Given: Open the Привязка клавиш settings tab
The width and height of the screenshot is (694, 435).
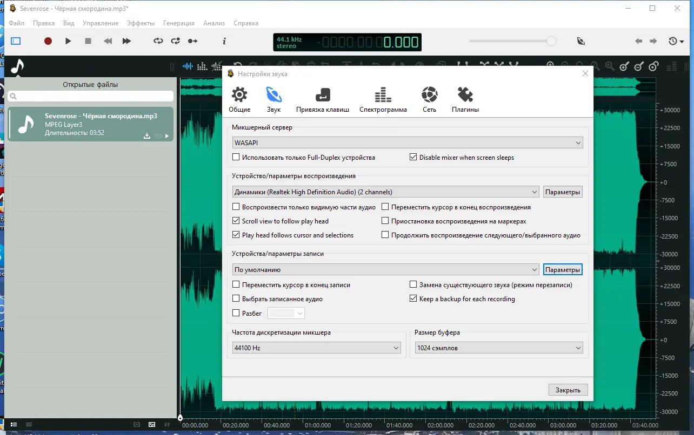Looking at the screenshot, I should [323, 100].
